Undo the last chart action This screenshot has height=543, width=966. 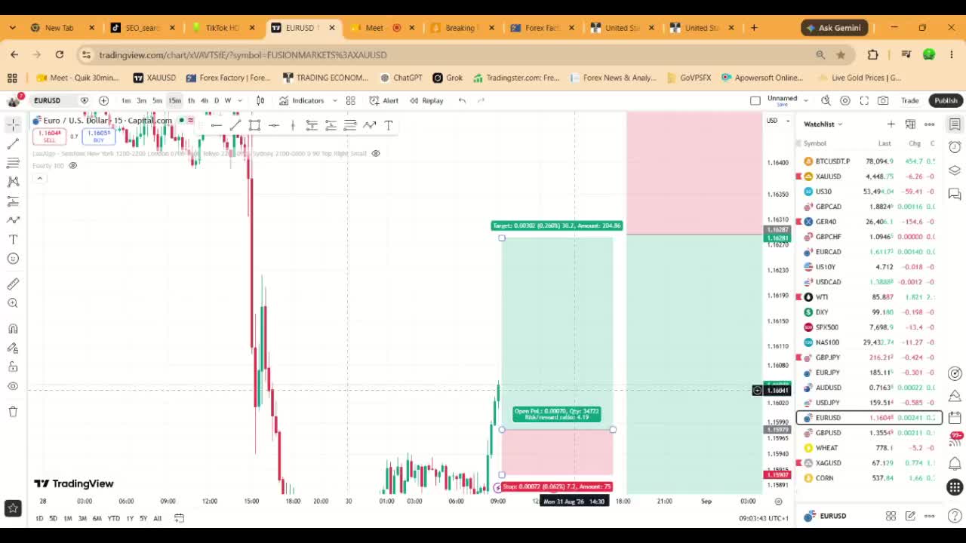click(x=462, y=100)
